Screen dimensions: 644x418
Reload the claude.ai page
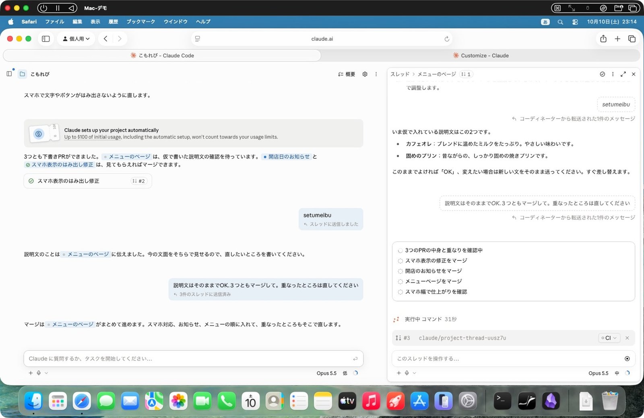point(447,39)
